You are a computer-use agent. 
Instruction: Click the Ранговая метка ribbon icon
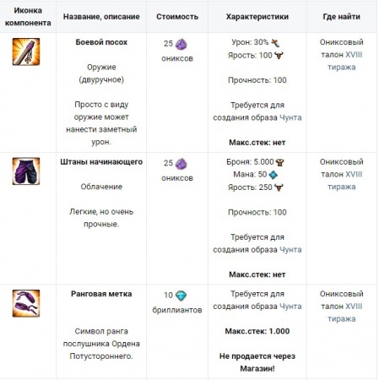(26, 303)
